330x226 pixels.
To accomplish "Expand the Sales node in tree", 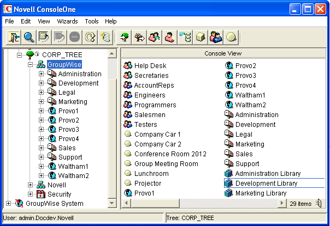I will [x=42, y=148].
